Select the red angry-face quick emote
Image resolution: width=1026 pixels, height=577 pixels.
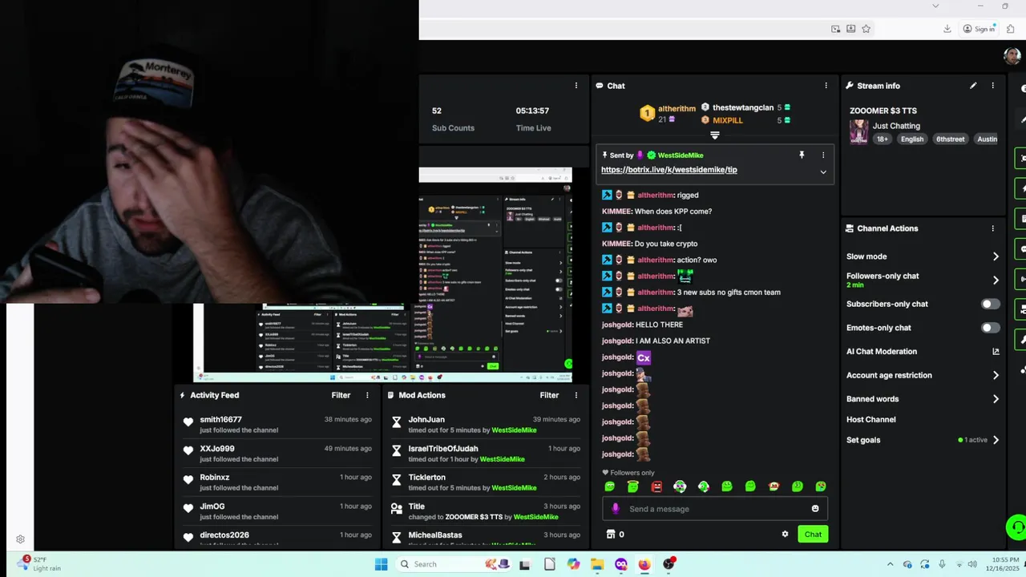click(656, 486)
